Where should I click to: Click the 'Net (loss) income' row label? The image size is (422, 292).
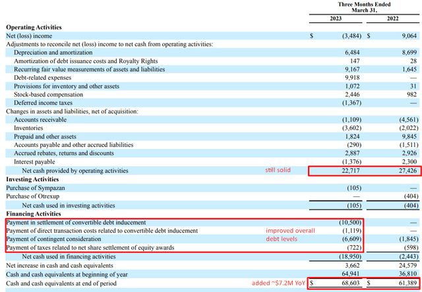[x=29, y=36]
